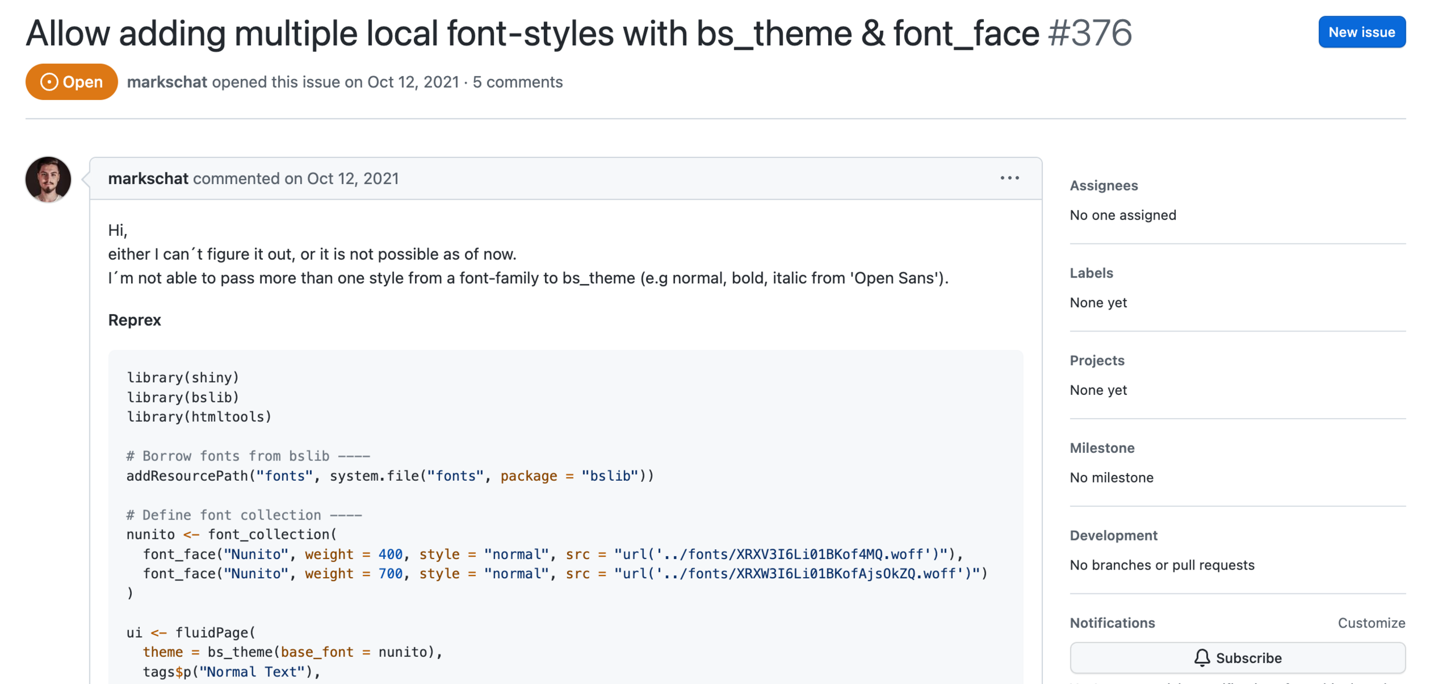Screen dimensions: 1451x684
Task: Open the three-dot comment options menu
Action: pos(1009,178)
